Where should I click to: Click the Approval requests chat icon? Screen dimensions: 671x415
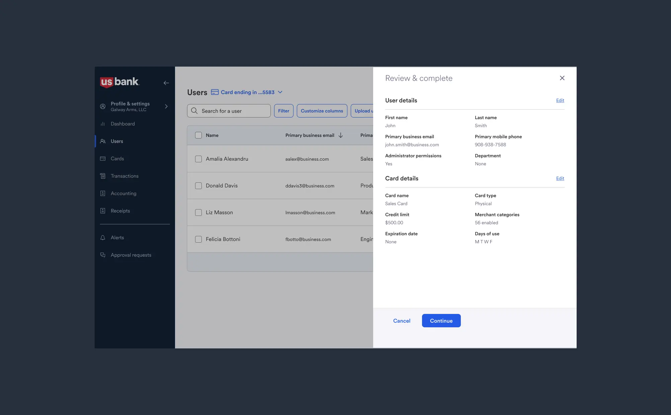click(103, 255)
